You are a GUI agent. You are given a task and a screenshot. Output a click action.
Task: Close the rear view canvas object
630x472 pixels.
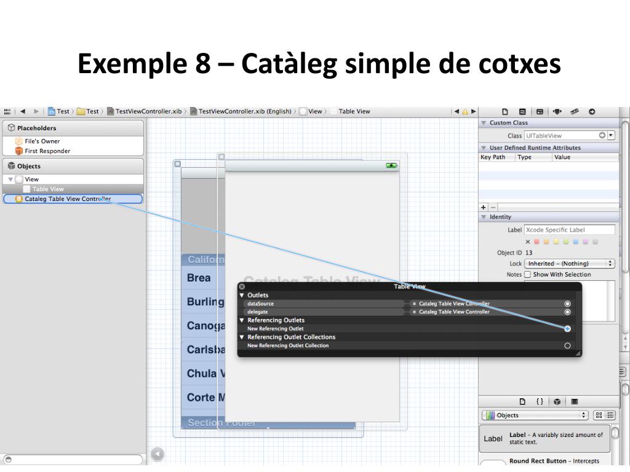pos(178,163)
